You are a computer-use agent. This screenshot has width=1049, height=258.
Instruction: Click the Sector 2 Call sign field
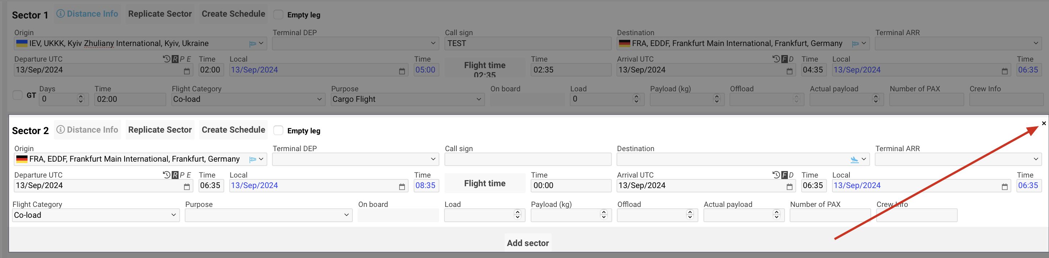point(527,159)
